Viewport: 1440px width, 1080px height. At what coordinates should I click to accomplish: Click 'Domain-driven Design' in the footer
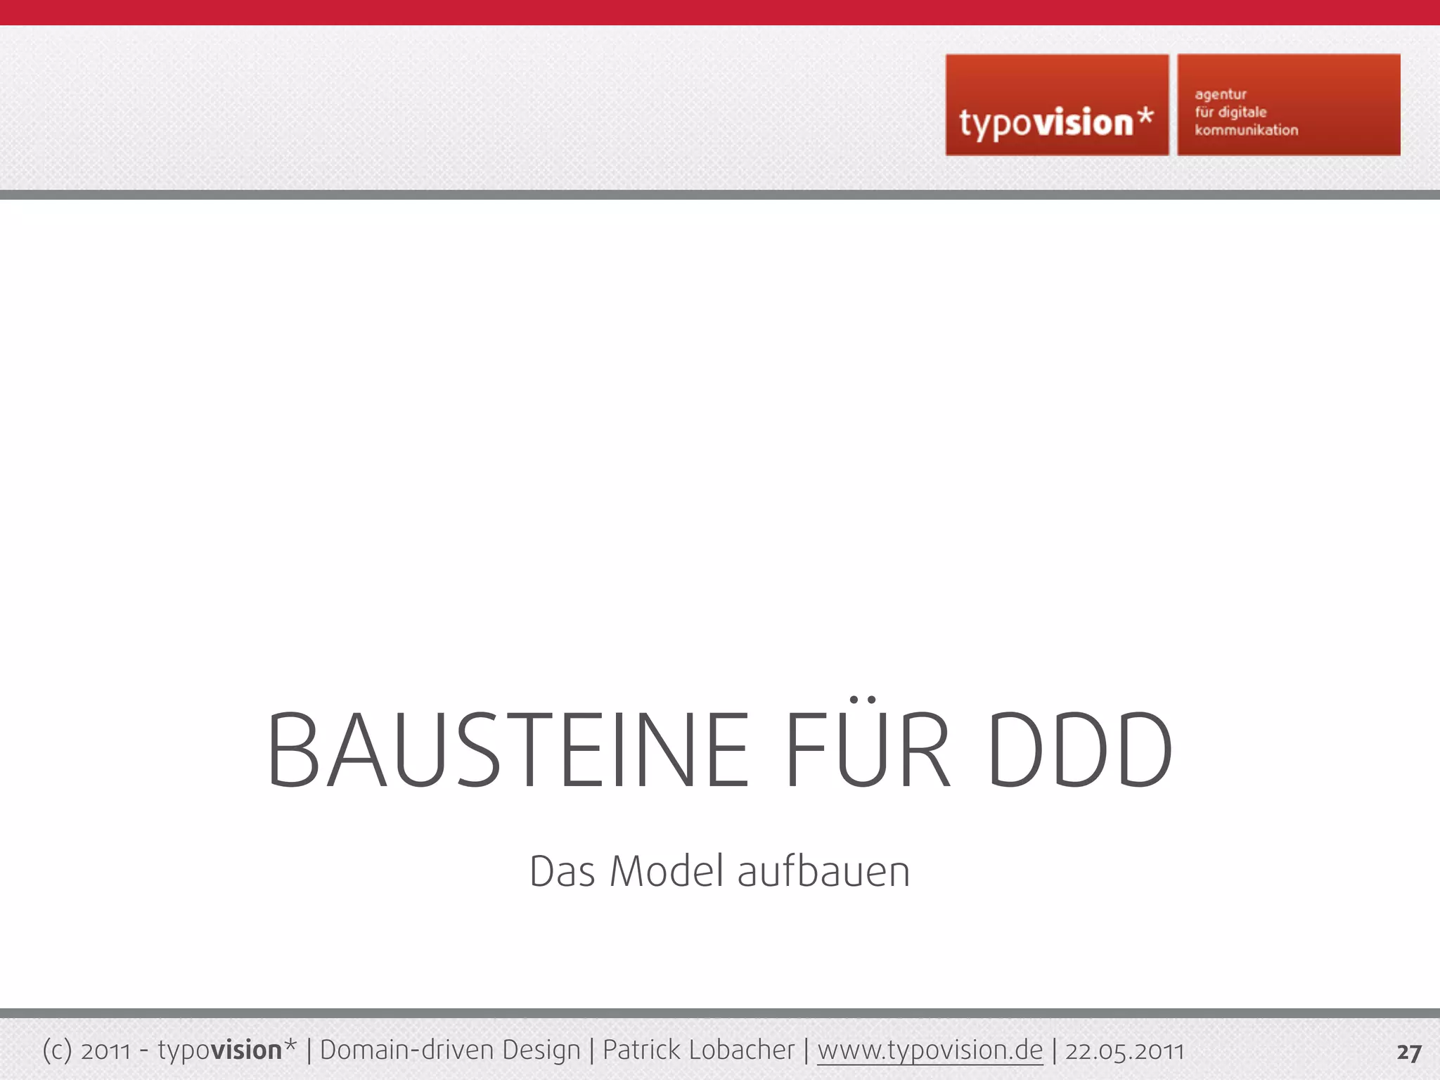450,1050
